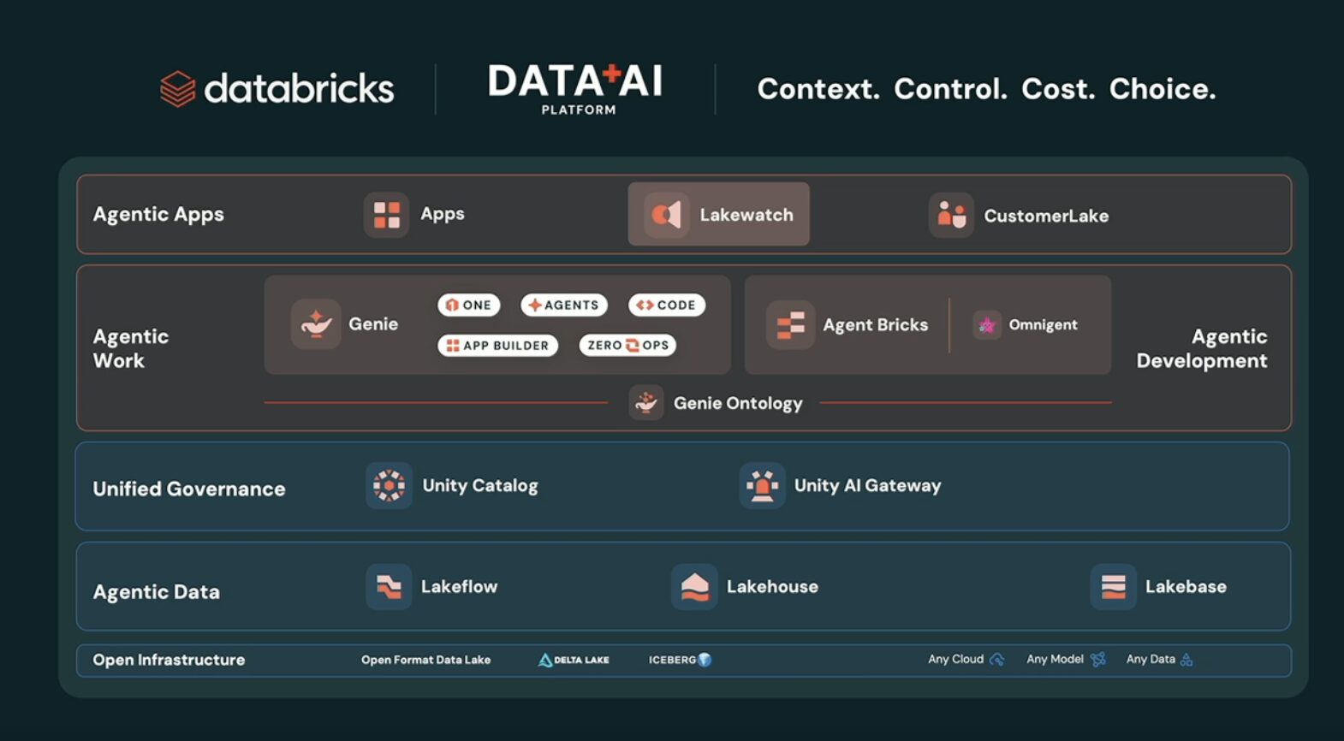Viewport: 1344px width, 741px height.
Task: Select the ONE pill badge
Action: point(468,305)
